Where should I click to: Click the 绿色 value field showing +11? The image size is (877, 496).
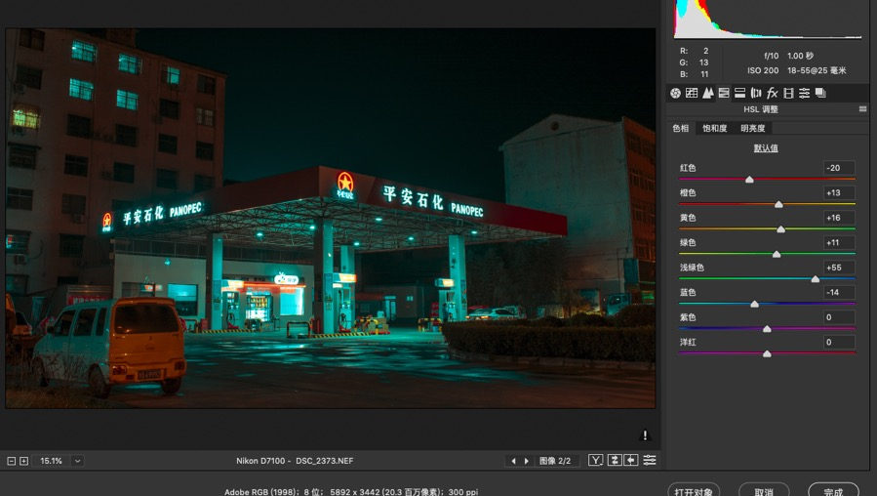[x=839, y=242]
